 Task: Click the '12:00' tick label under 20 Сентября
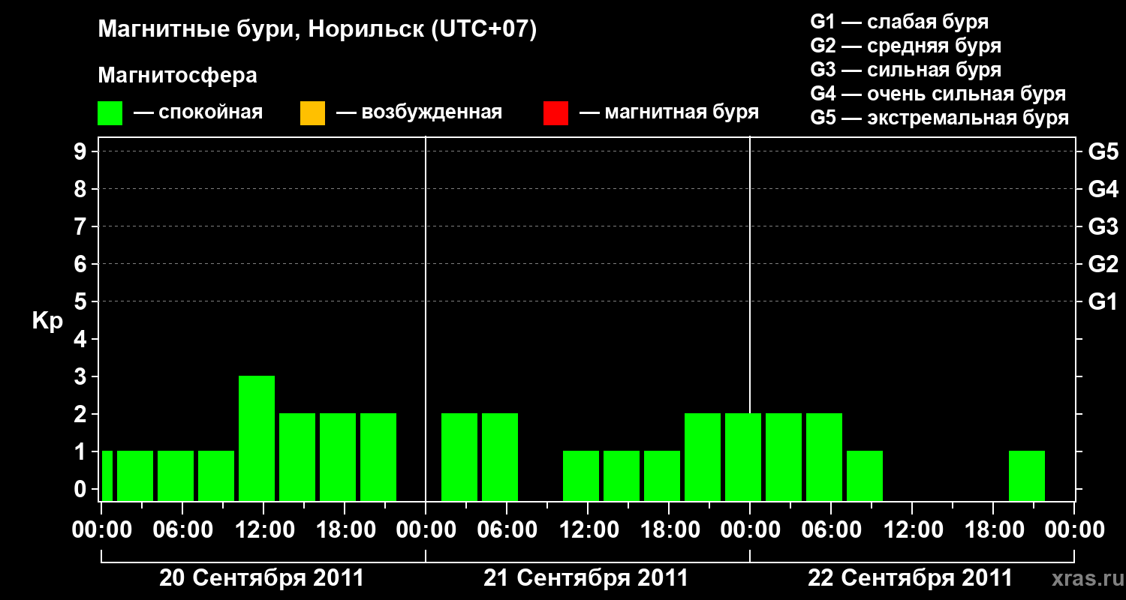tap(263, 530)
